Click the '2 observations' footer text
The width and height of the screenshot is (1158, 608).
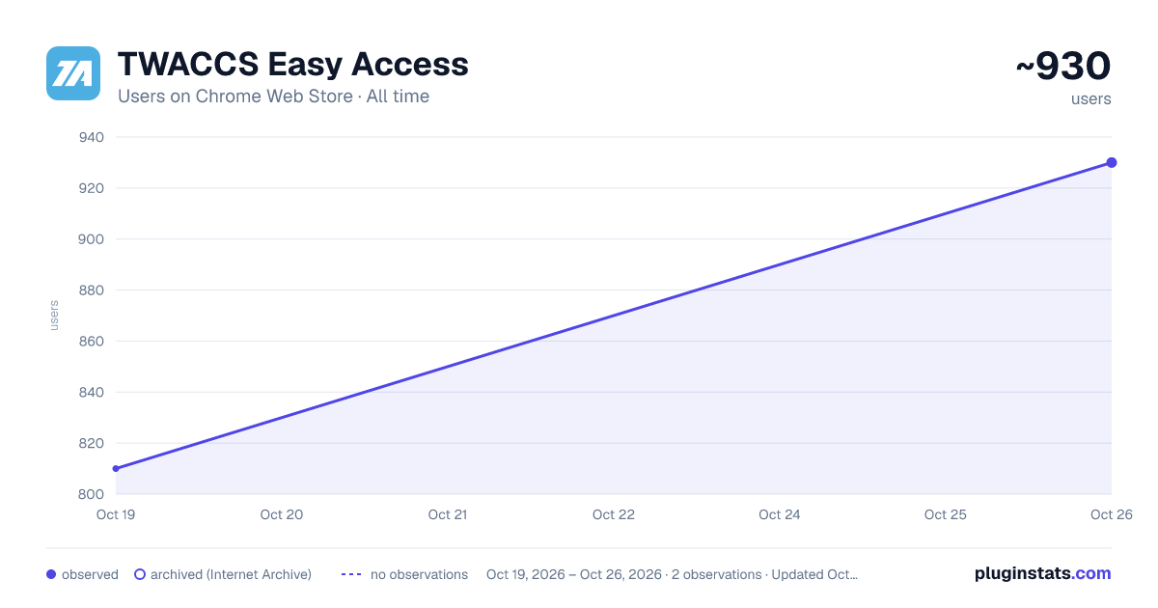(718, 574)
